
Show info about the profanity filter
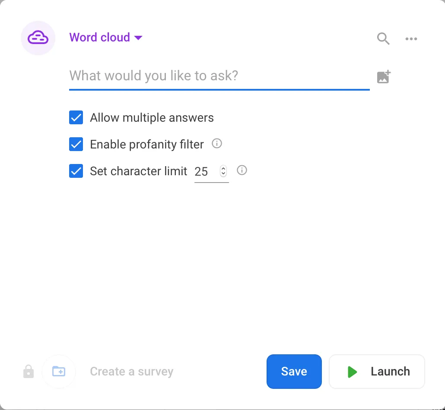point(217,143)
